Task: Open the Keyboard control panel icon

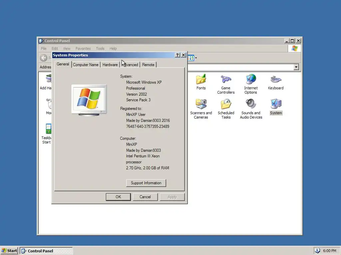Action: pyautogui.click(x=276, y=82)
